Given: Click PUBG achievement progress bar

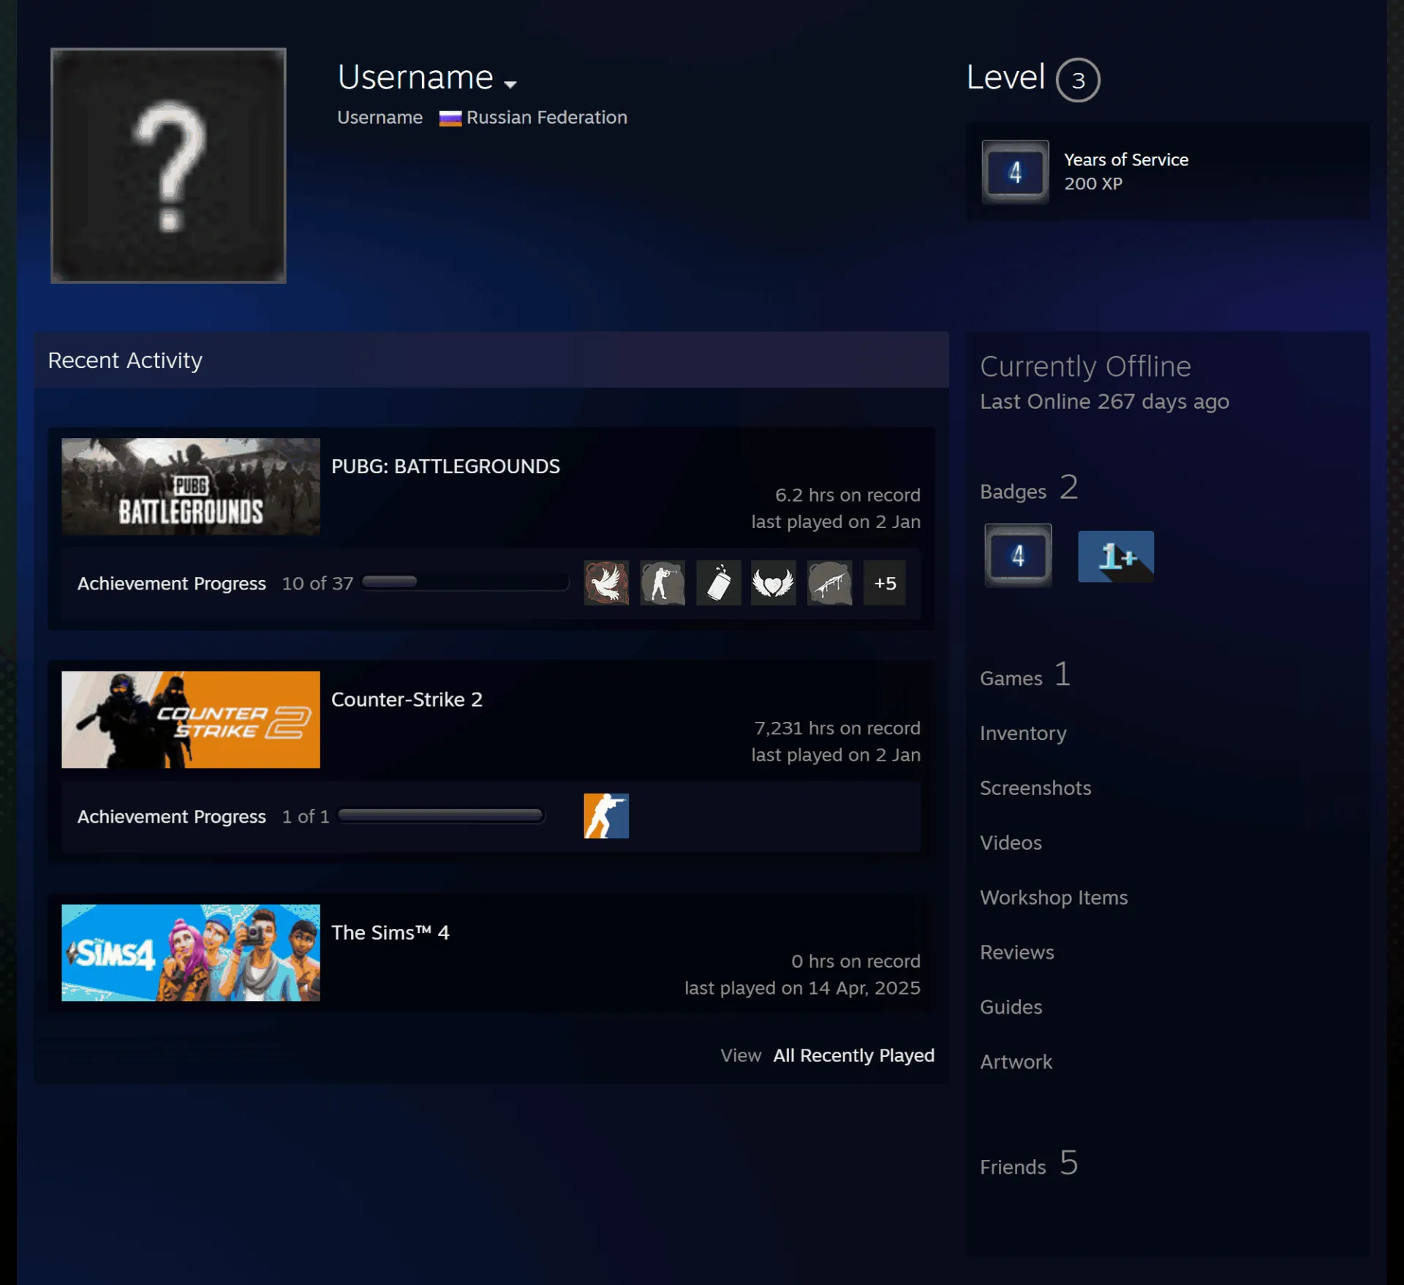Looking at the screenshot, I should [x=465, y=582].
